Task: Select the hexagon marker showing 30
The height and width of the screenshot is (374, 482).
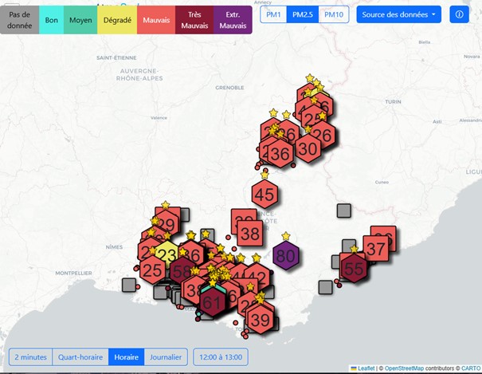Action: pyautogui.click(x=308, y=148)
